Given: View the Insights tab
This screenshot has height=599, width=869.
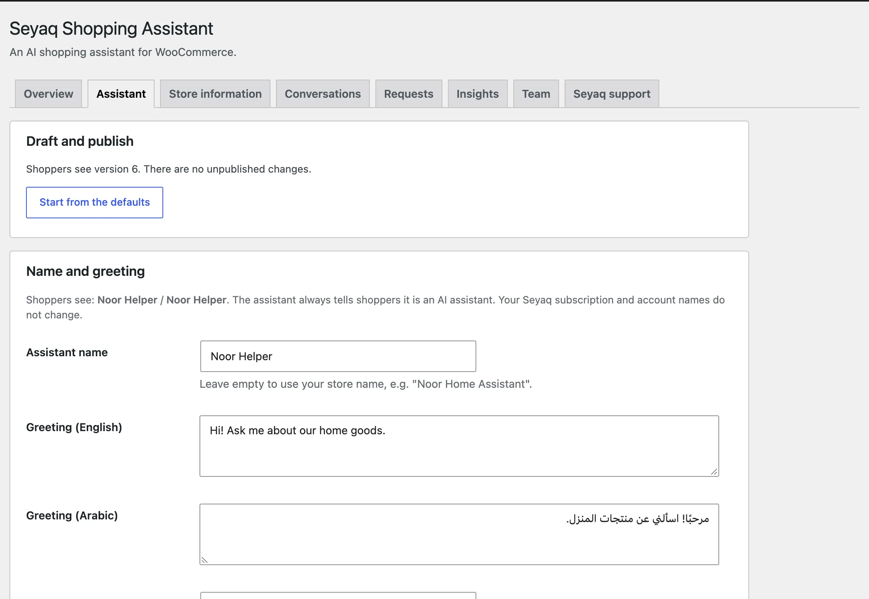Looking at the screenshot, I should pyautogui.click(x=477, y=94).
